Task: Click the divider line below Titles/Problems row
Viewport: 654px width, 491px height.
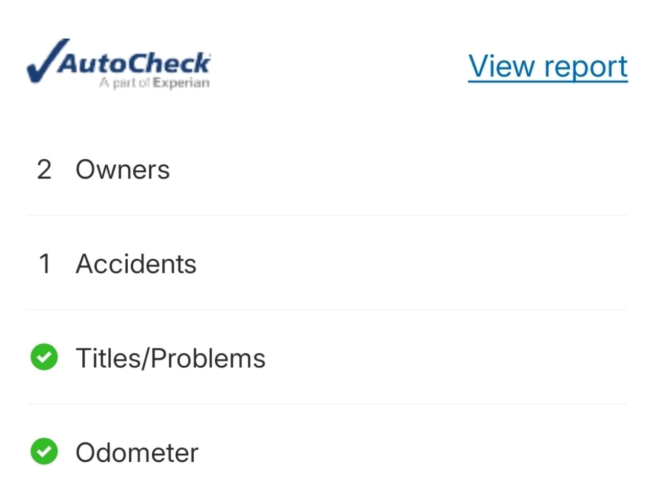Action: pyautogui.click(x=327, y=404)
